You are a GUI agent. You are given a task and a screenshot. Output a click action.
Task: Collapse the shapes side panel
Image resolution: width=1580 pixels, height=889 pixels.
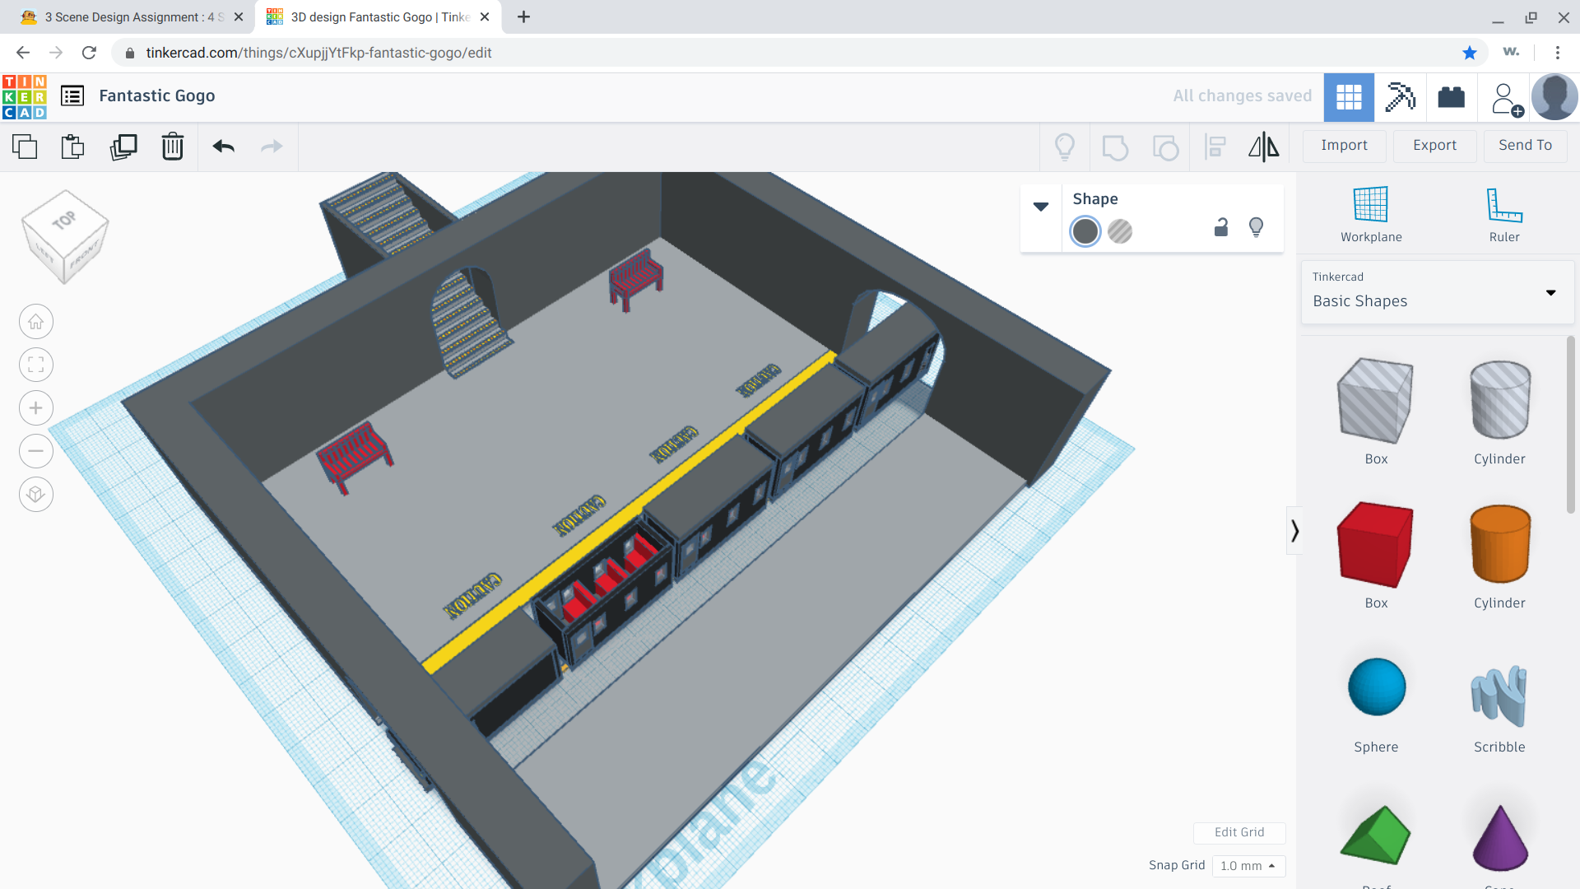click(x=1295, y=531)
